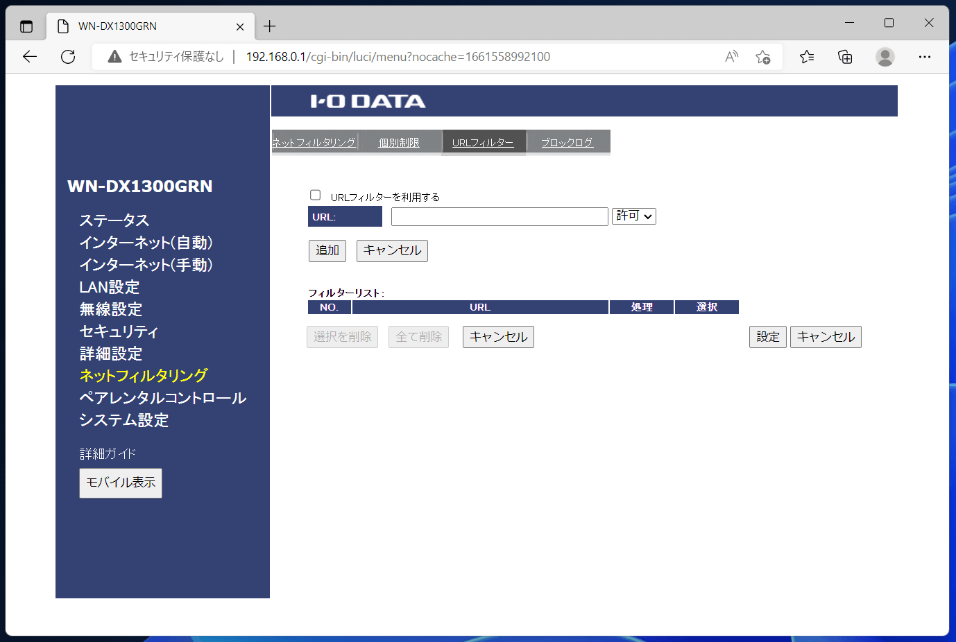Switch to the 個別制限 tab
Viewport: 956px width, 642px height.
click(399, 142)
